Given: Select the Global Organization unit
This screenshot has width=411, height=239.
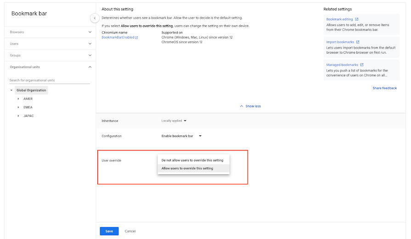Looking at the screenshot, I should point(31,90).
